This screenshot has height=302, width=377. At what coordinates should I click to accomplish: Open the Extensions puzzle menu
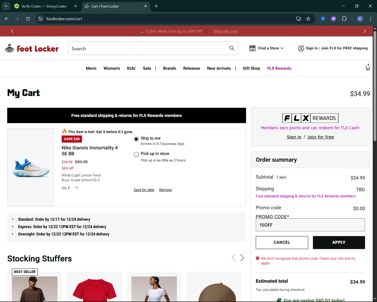(344, 19)
